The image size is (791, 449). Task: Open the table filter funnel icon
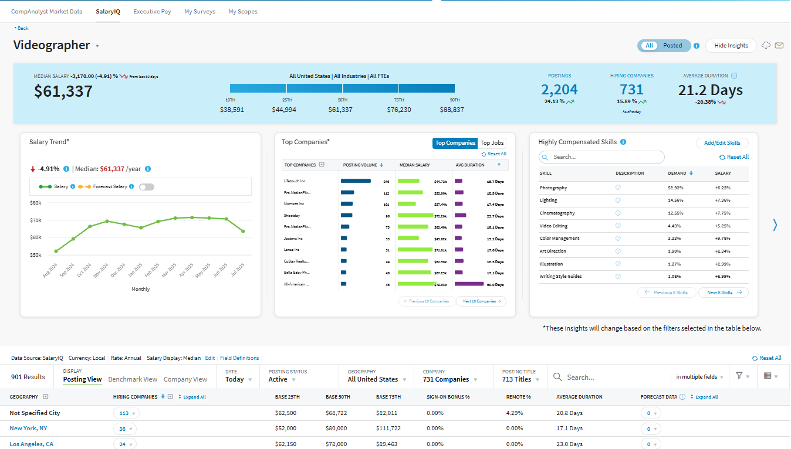[x=739, y=376]
